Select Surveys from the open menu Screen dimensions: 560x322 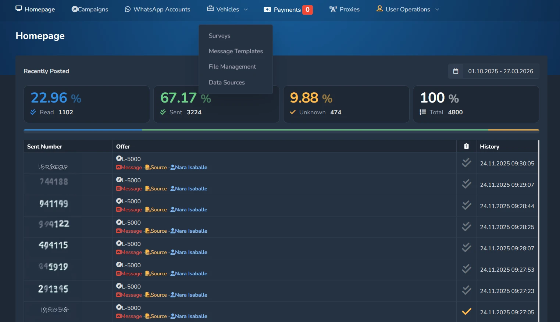coord(220,36)
